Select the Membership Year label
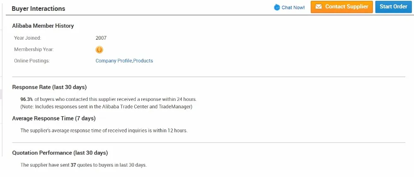 point(34,50)
